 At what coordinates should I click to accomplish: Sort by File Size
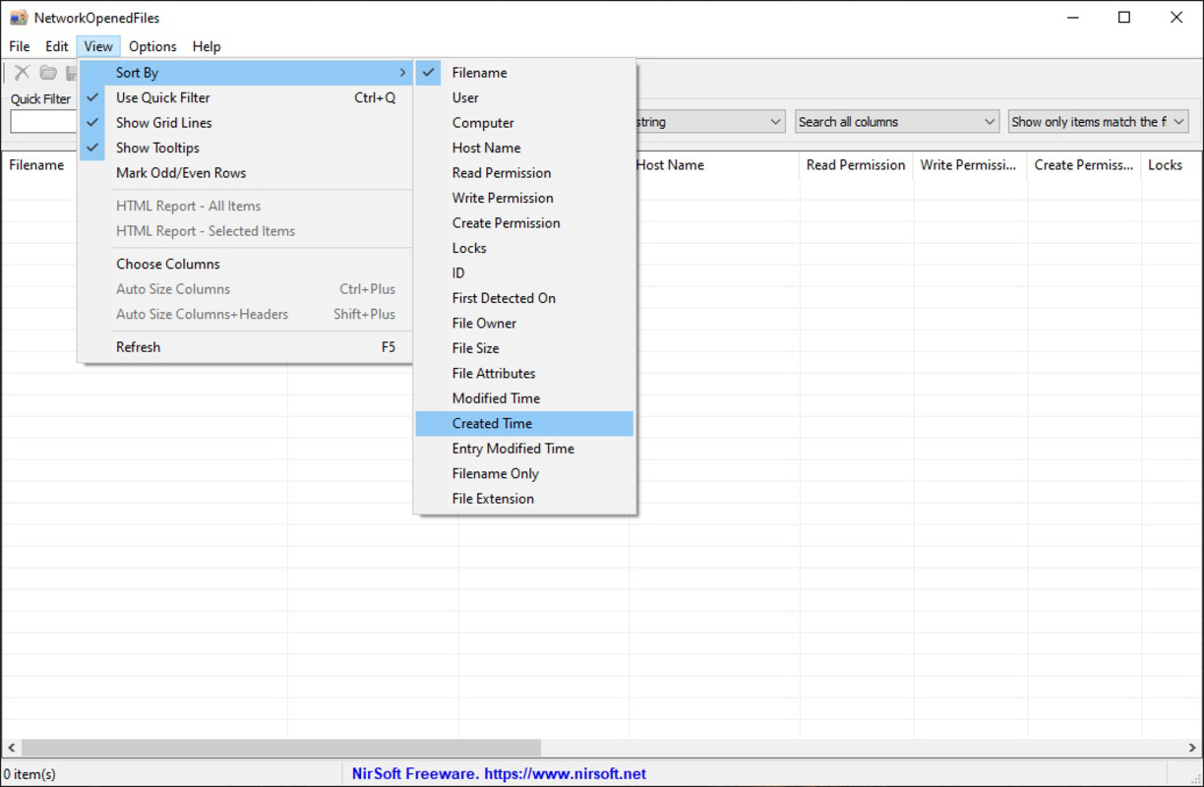[x=524, y=348]
